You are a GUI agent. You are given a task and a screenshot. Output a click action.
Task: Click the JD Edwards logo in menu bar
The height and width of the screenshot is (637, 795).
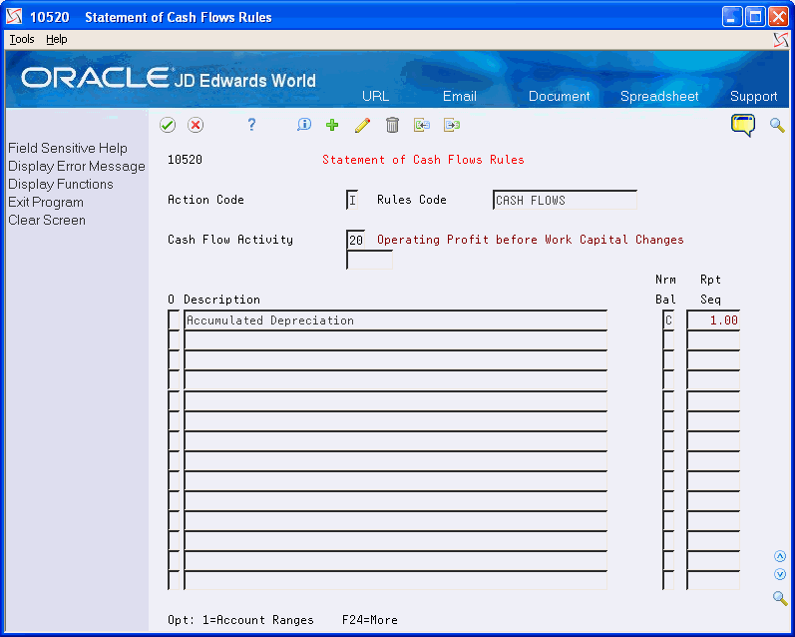[x=781, y=40]
